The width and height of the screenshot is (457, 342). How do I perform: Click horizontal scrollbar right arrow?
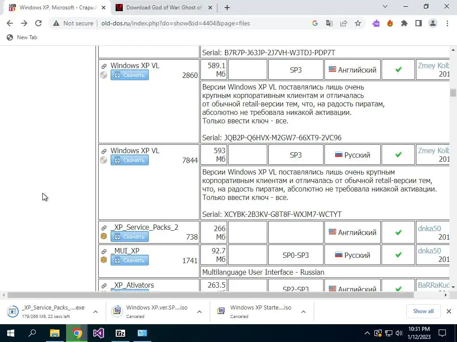(446, 295)
